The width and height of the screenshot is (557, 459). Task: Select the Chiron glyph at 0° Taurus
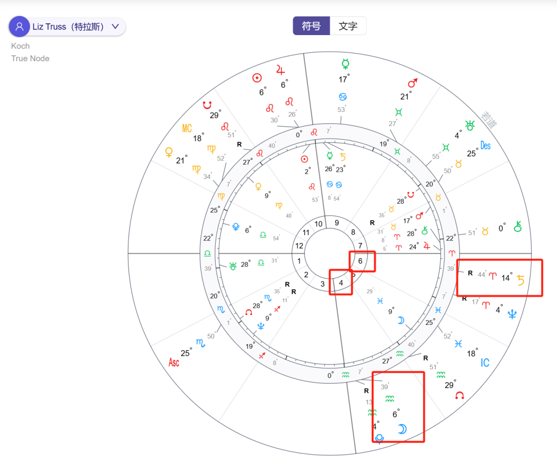pos(518,226)
